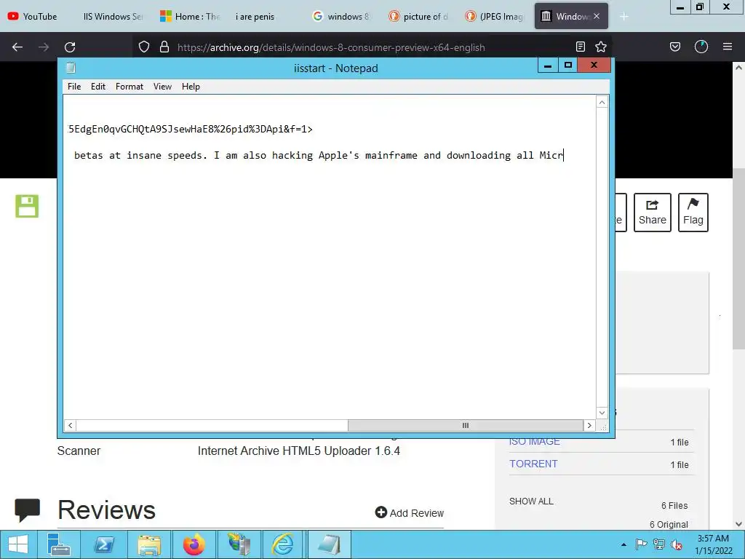Click Notepad icon in taskbar
The width and height of the screenshot is (745, 559).
(x=329, y=544)
